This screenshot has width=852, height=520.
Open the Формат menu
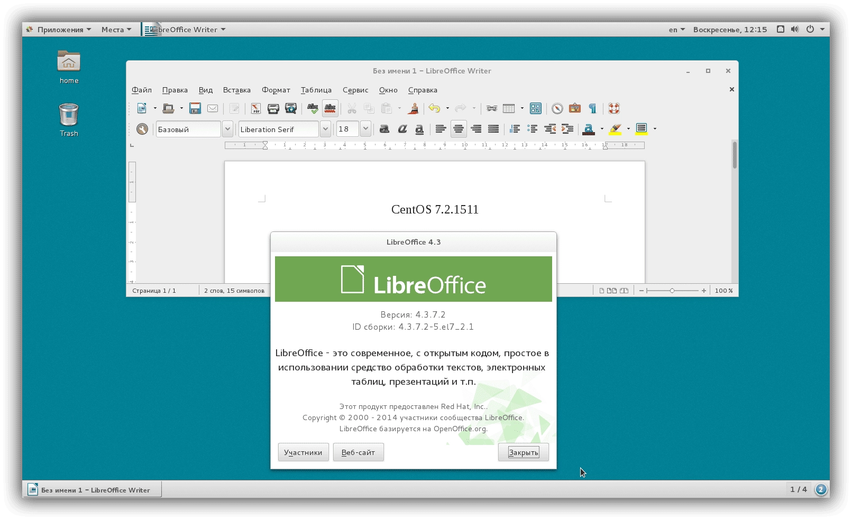276,90
